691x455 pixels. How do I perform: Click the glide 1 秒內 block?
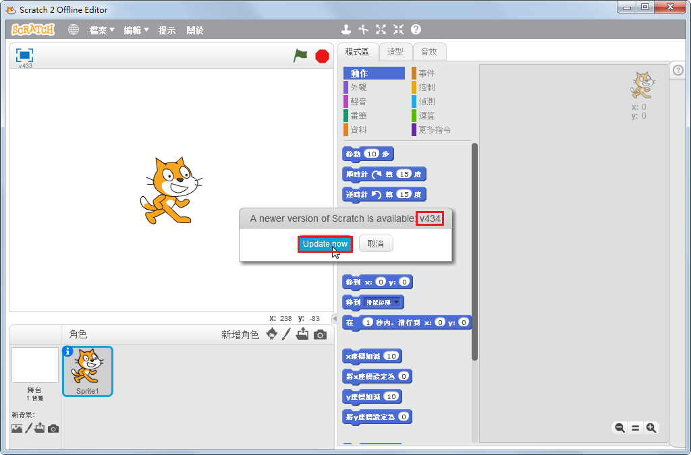point(407,323)
